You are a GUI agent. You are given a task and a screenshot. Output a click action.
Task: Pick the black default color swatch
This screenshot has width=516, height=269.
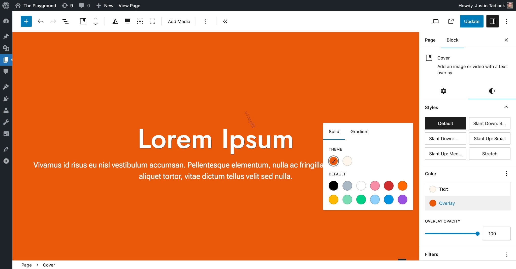coord(333,186)
